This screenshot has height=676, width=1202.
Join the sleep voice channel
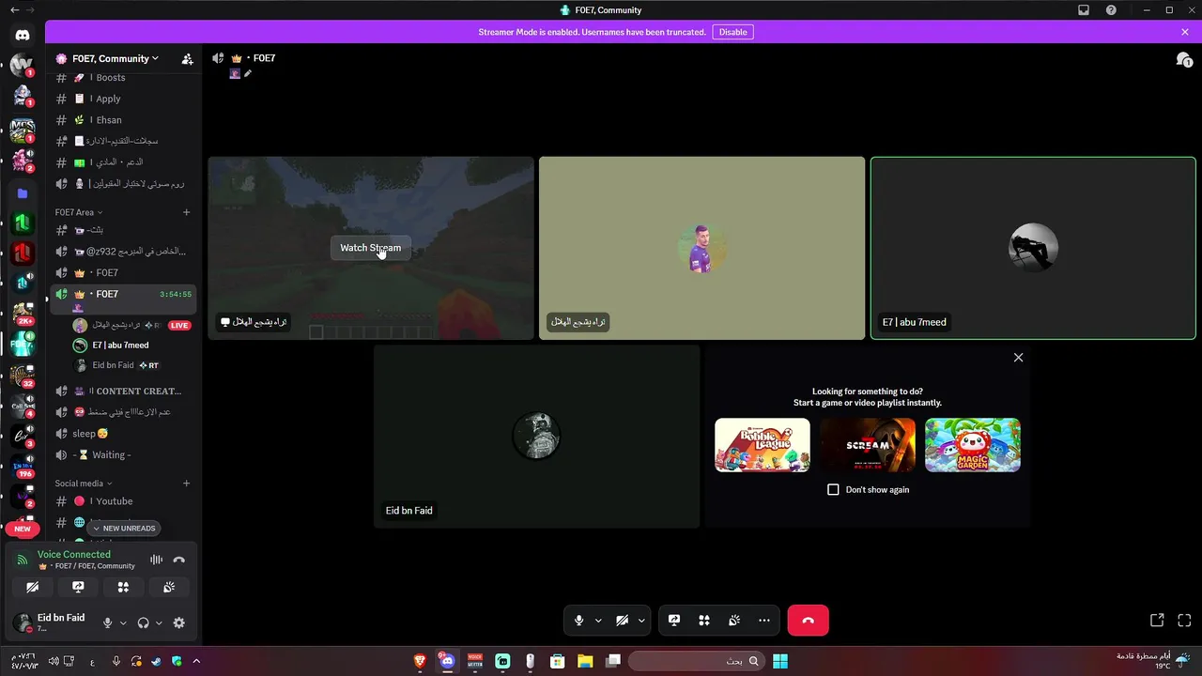pyautogui.click(x=122, y=434)
